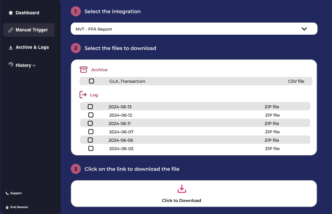Click the Click to Download link
The image size is (332, 214).
(181, 201)
